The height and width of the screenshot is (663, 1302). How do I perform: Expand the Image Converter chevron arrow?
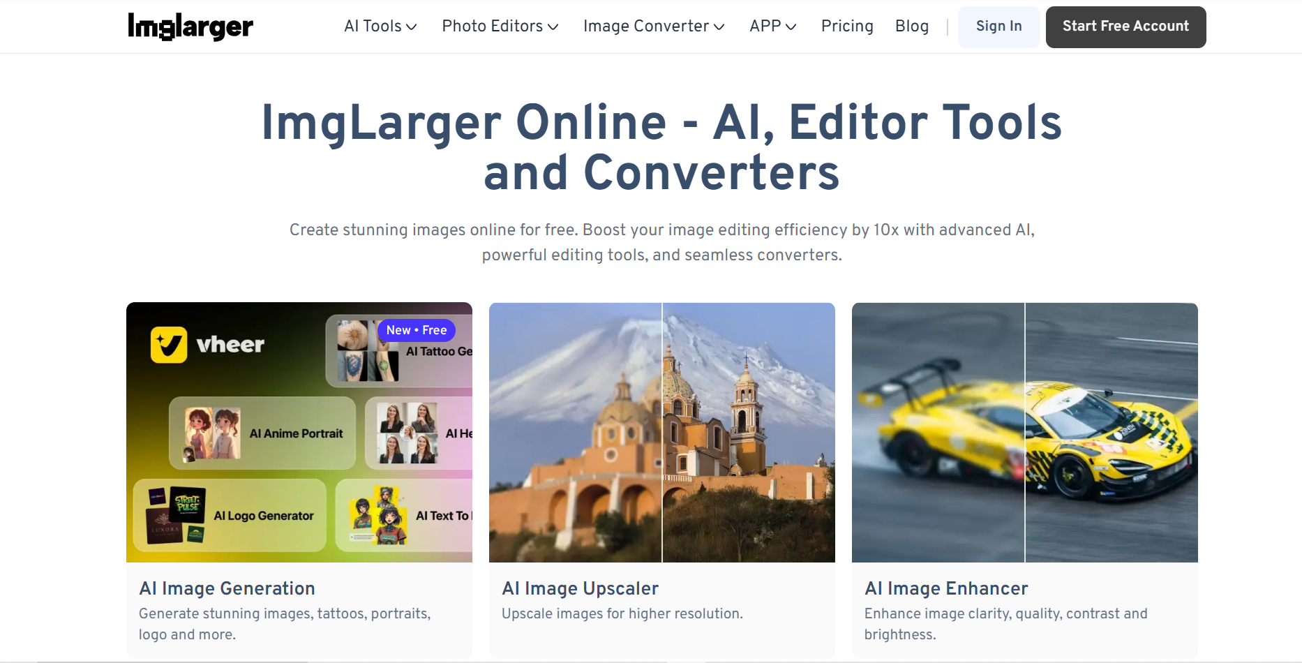719,27
